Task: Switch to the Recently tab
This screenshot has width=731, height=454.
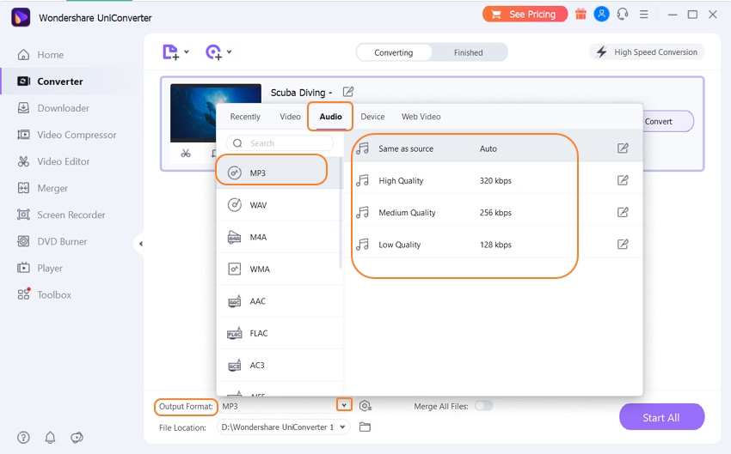Action: point(245,117)
